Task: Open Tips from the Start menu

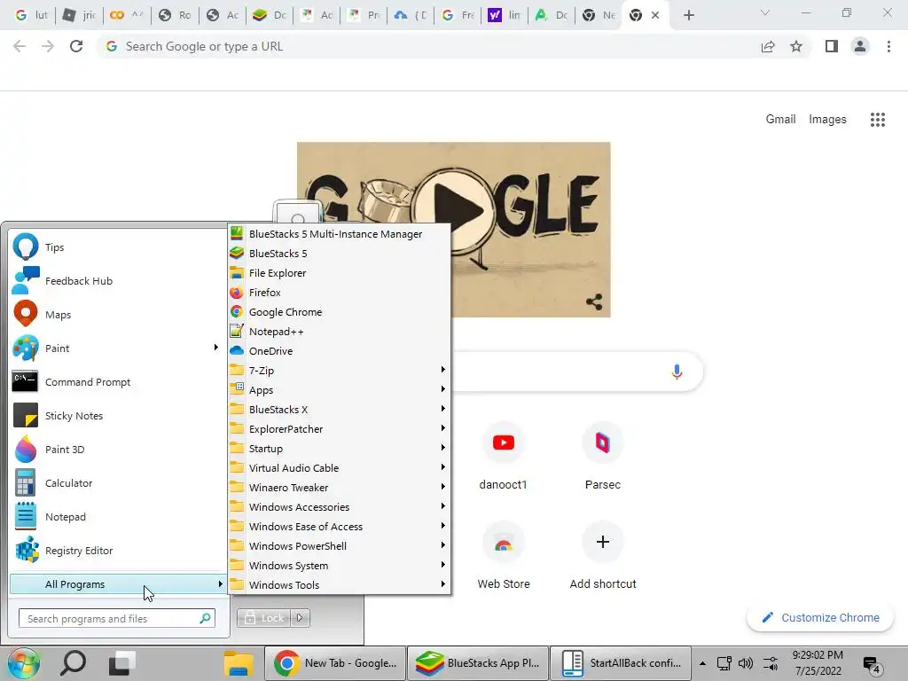Action: 116,247
